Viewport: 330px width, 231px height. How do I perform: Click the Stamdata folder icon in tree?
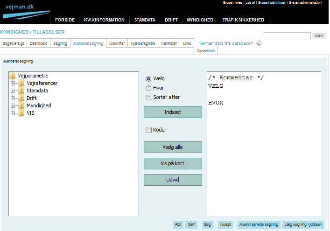pos(21,91)
